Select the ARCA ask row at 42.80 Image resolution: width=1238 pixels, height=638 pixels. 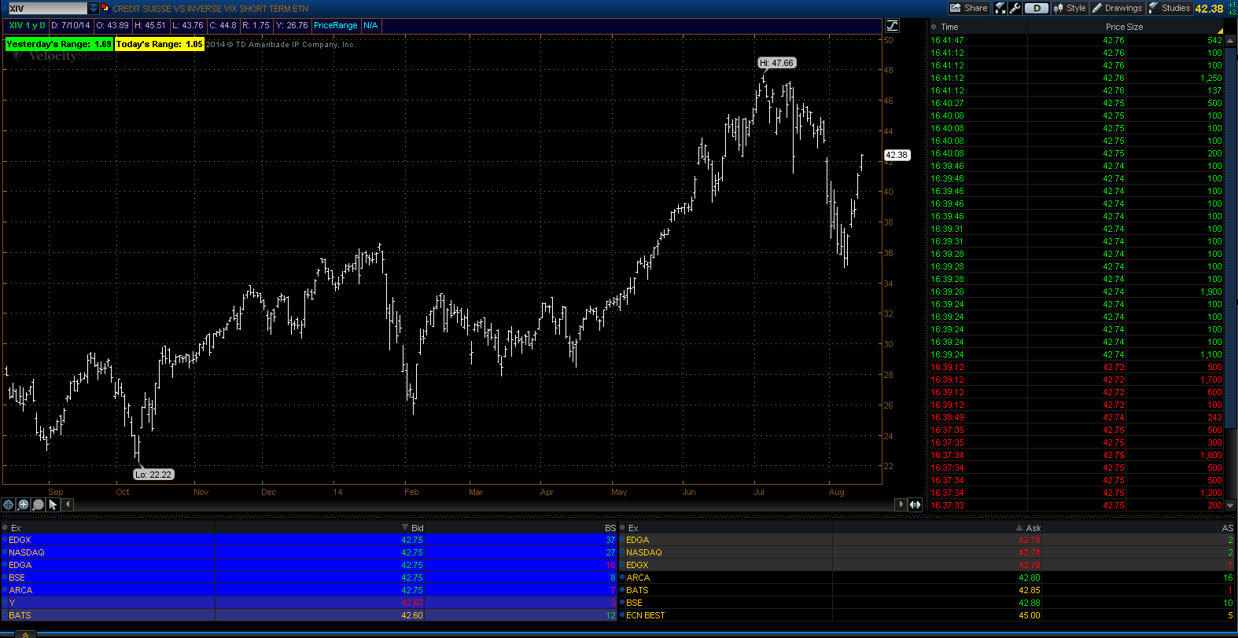point(927,577)
